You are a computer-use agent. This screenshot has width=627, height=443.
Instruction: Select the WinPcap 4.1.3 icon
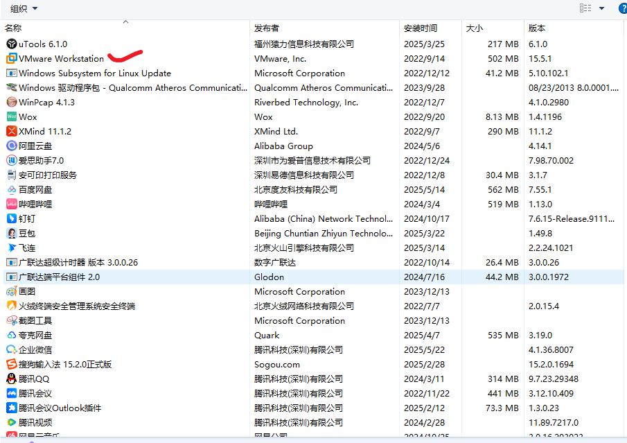coord(12,102)
